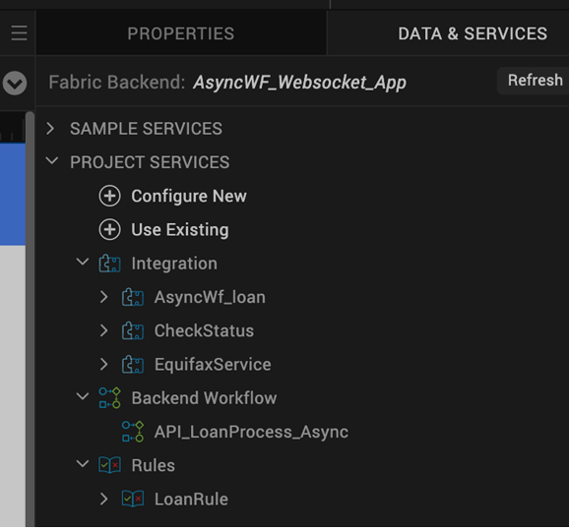Click the Refresh button
Viewport: 569px width, 531px height.
point(535,81)
